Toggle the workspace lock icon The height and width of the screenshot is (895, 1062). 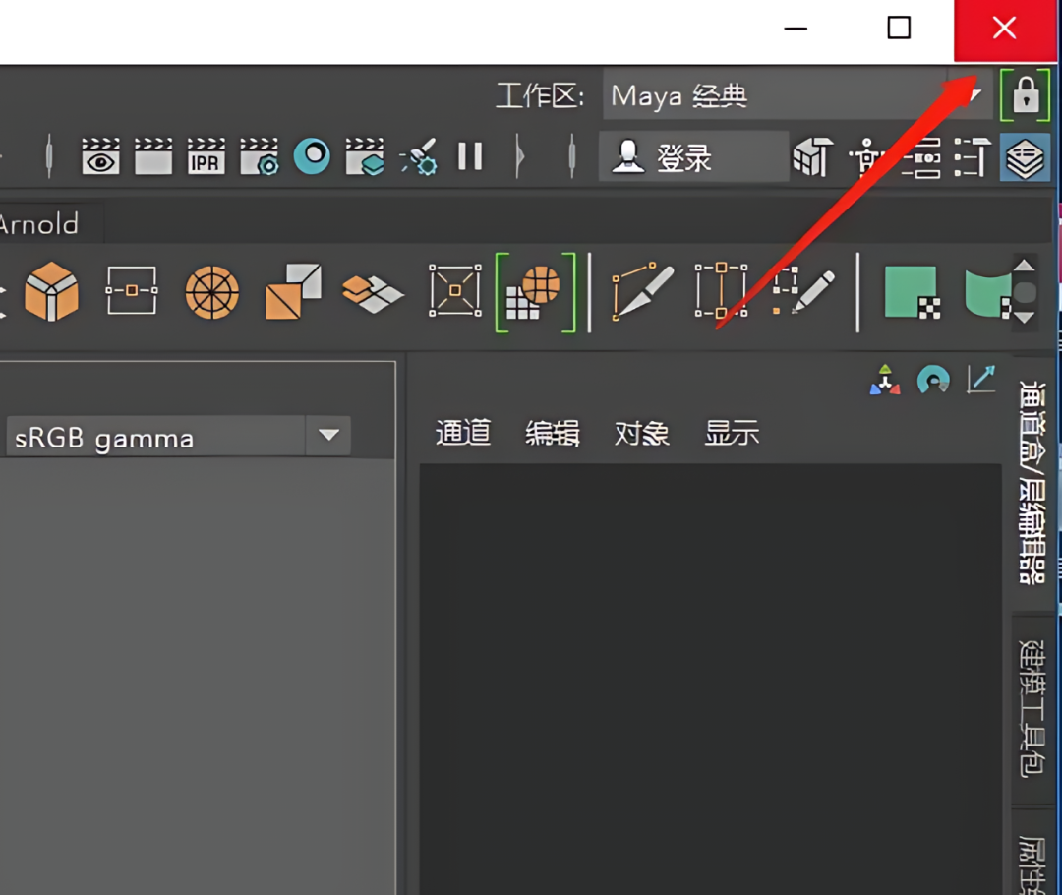click(1025, 95)
